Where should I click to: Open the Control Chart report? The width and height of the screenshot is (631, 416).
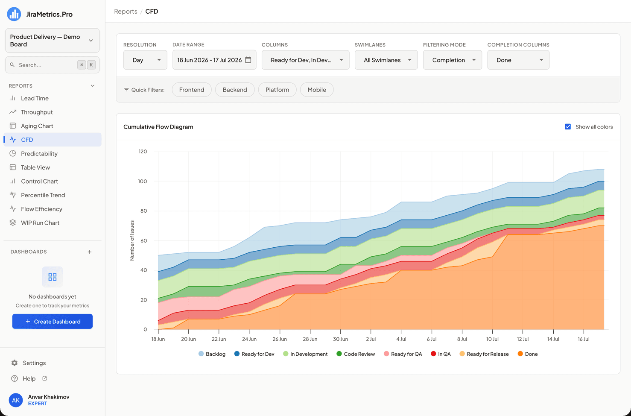point(53,181)
